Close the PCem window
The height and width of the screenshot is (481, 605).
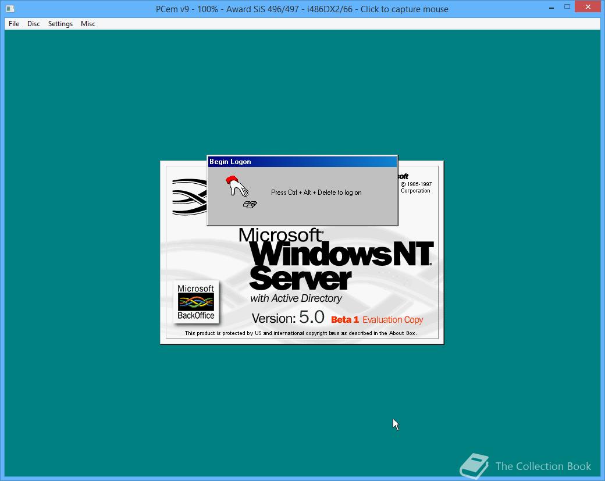588,6
